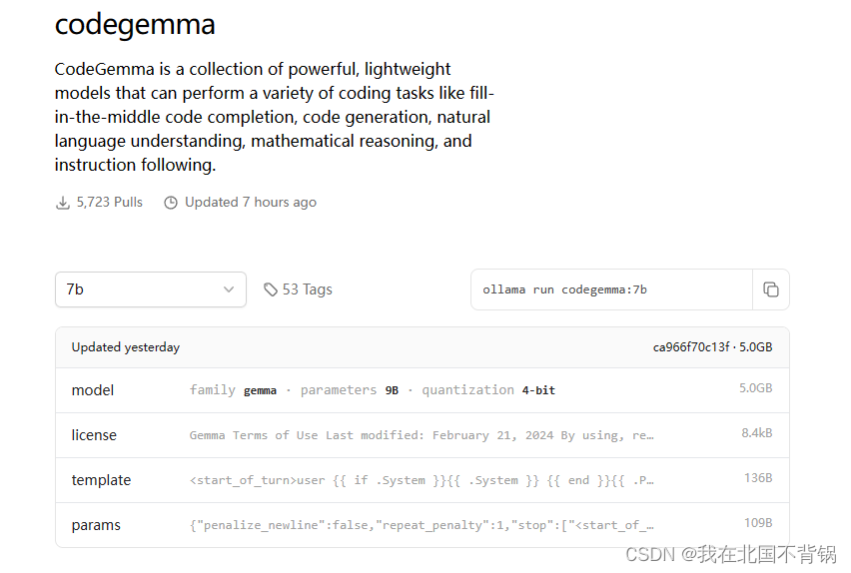This screenshot has width=851, height=573.
Task: Click the ca966f70c13f digest hash
Action: point(690,347)
